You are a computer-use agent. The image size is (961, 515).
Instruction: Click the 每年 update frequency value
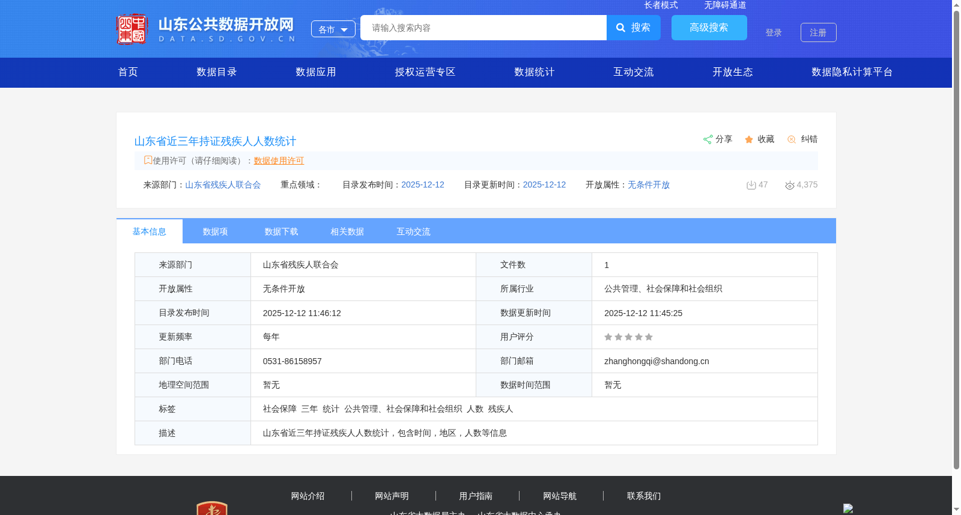tap(271, 337)
